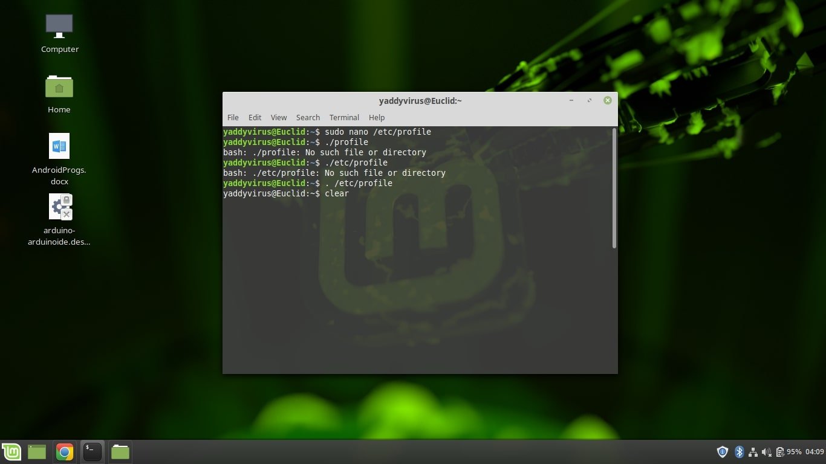Open the View menu in Terminal
The width and height of the screenshot is (826, 464).
coord(279,117)
